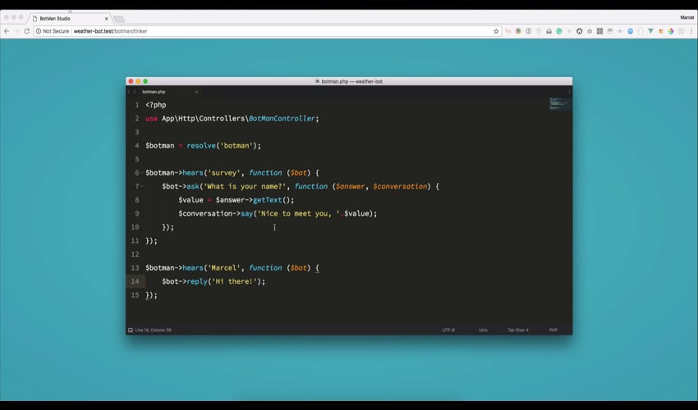Click the editor tab-forward arrow
The height and width of the screenshot is (410, 698).
[x=135, y=92]
